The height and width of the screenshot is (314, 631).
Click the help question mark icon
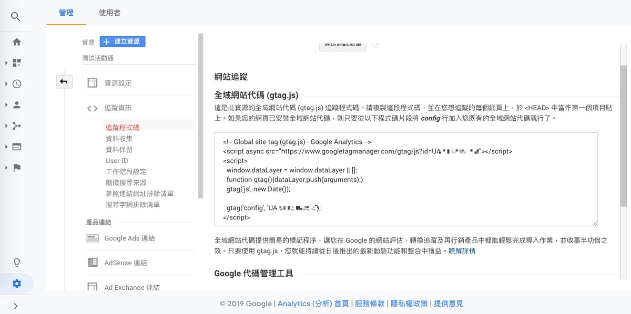point(376,45)
